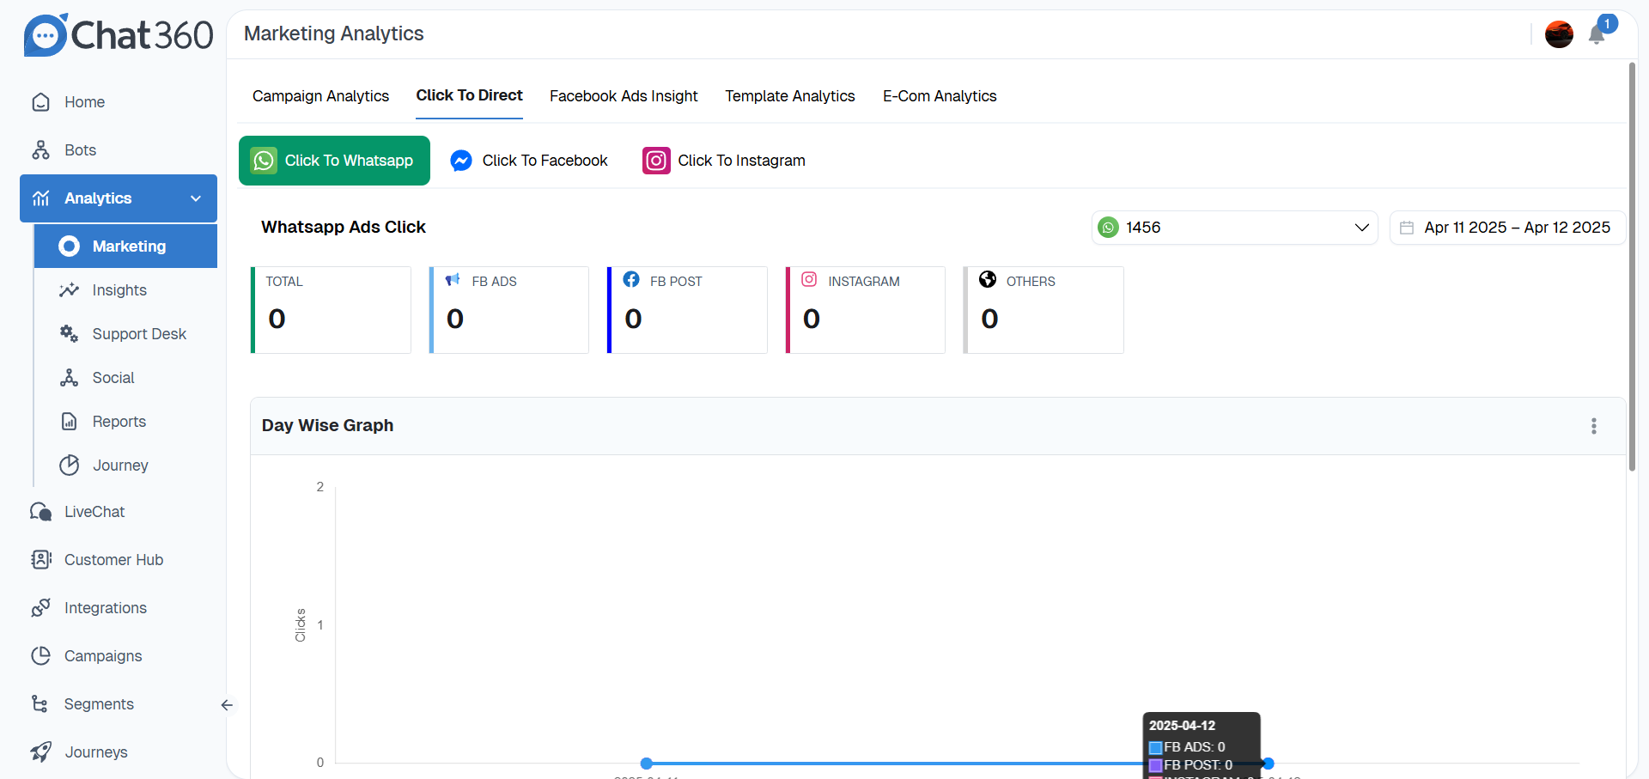Click the Day Wise Graph title
The height and width of the screenshot is (779, 1649).
(327, 425)
